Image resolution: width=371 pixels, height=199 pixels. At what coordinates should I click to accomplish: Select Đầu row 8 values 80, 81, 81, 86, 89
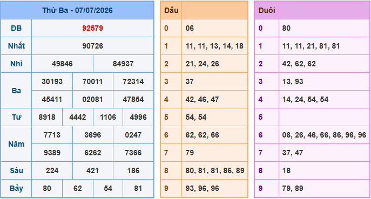215,170
